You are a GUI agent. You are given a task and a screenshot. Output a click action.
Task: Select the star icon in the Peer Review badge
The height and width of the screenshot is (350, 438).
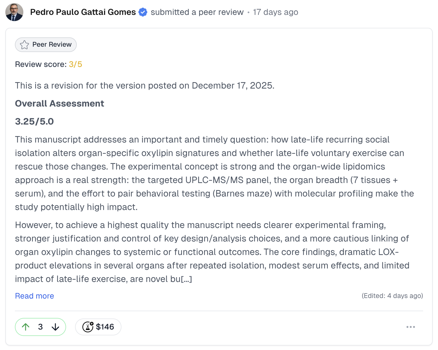[24, 45]
